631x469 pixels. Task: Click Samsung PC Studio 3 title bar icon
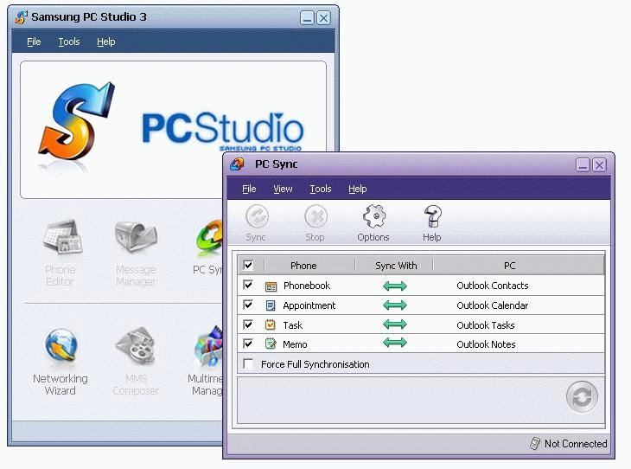pos(22,17)
